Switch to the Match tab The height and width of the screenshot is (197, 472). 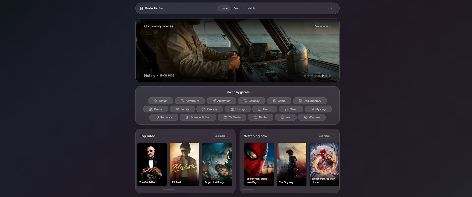click(x=251, y=8)
